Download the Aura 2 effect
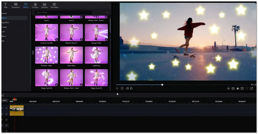The width and height of the screenshot is (258, 134). click(x=81, y=17)
